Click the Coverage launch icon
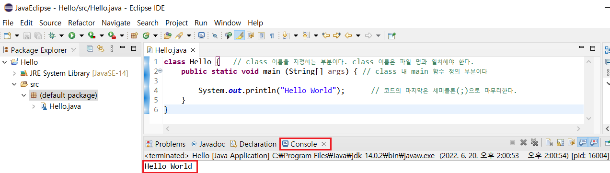This screenshot has width=610, height=173. click(x=92, y=35)
